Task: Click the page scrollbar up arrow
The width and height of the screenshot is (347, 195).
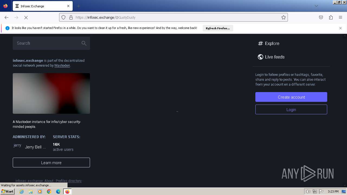Action: [345, 36]
